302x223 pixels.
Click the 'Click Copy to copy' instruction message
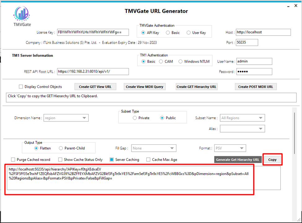pyautogui.click(x=53, y=96)
